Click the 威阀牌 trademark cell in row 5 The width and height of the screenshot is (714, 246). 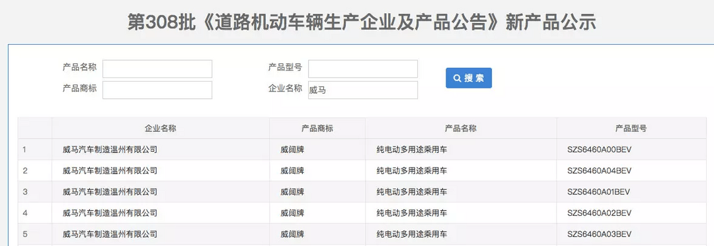pos(317,234)
